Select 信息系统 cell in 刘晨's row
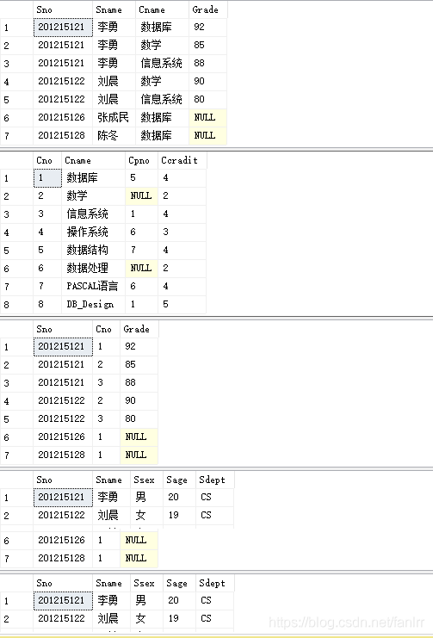The width and height of the screenshot is (433, 638). coord(162,99)
